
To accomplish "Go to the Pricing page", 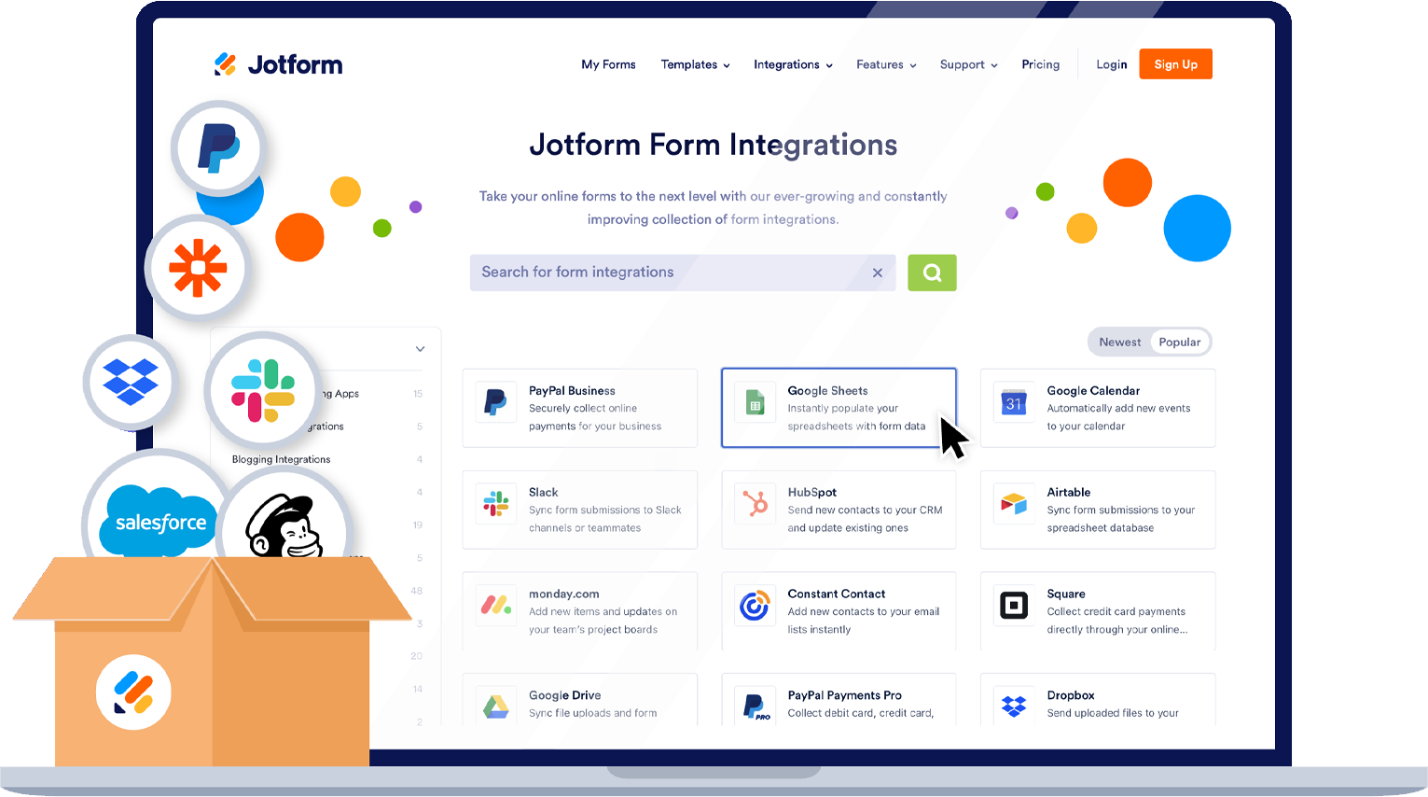I will [x=1040, y=64].
